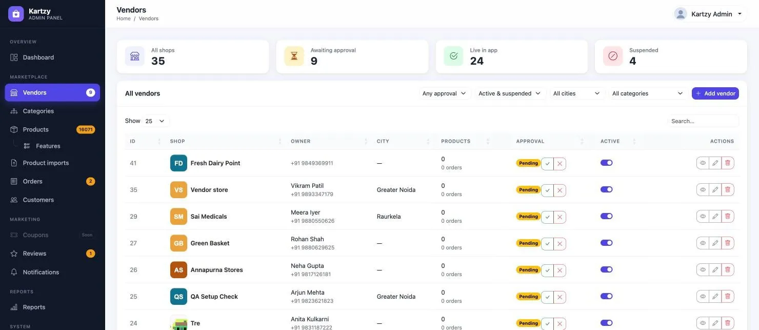Toggle active switch for Sai Medicals
The width and height of the screenshot is (759, 330).
tap(607, 216)
